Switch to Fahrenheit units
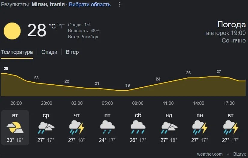This screenshot has width=248, height=158. [x=62, y=27]
